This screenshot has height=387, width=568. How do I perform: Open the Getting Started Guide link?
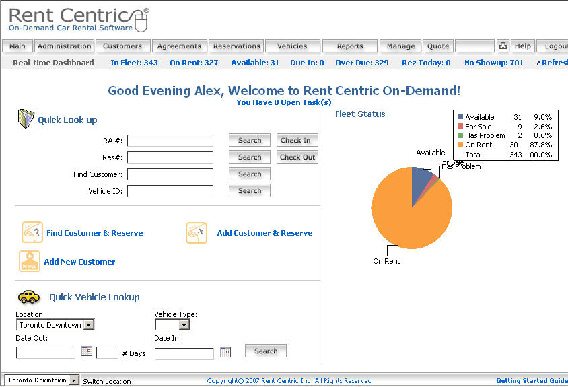tap(532, 380)
